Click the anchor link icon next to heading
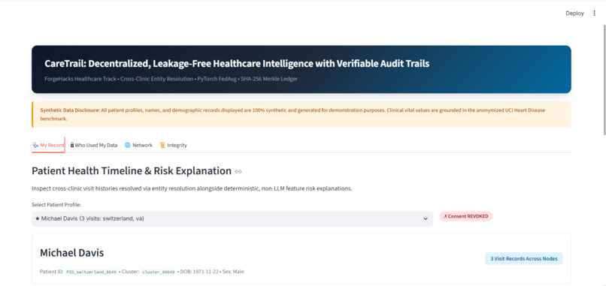Image resolution: width=606 pixels, height=286 pixels. 238,171
